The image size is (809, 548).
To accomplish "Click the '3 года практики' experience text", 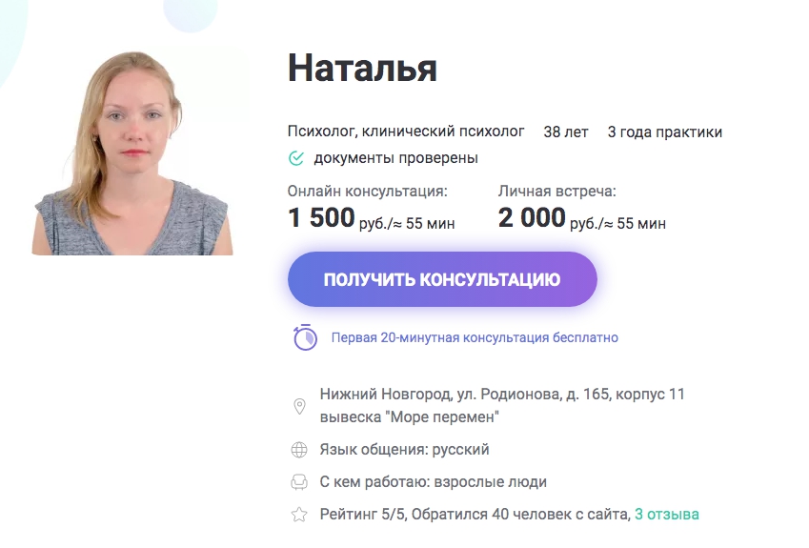I will (x=664, y=132).
